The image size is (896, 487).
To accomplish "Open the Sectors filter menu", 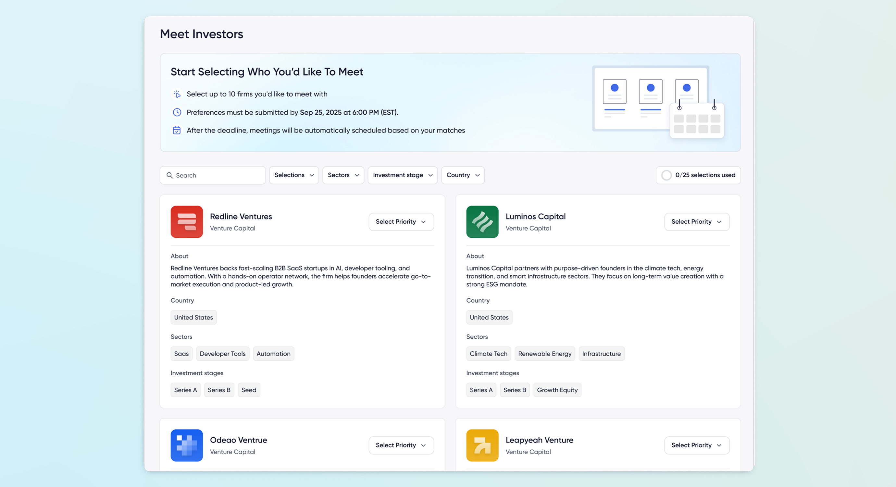I will [x=343, y=175].
